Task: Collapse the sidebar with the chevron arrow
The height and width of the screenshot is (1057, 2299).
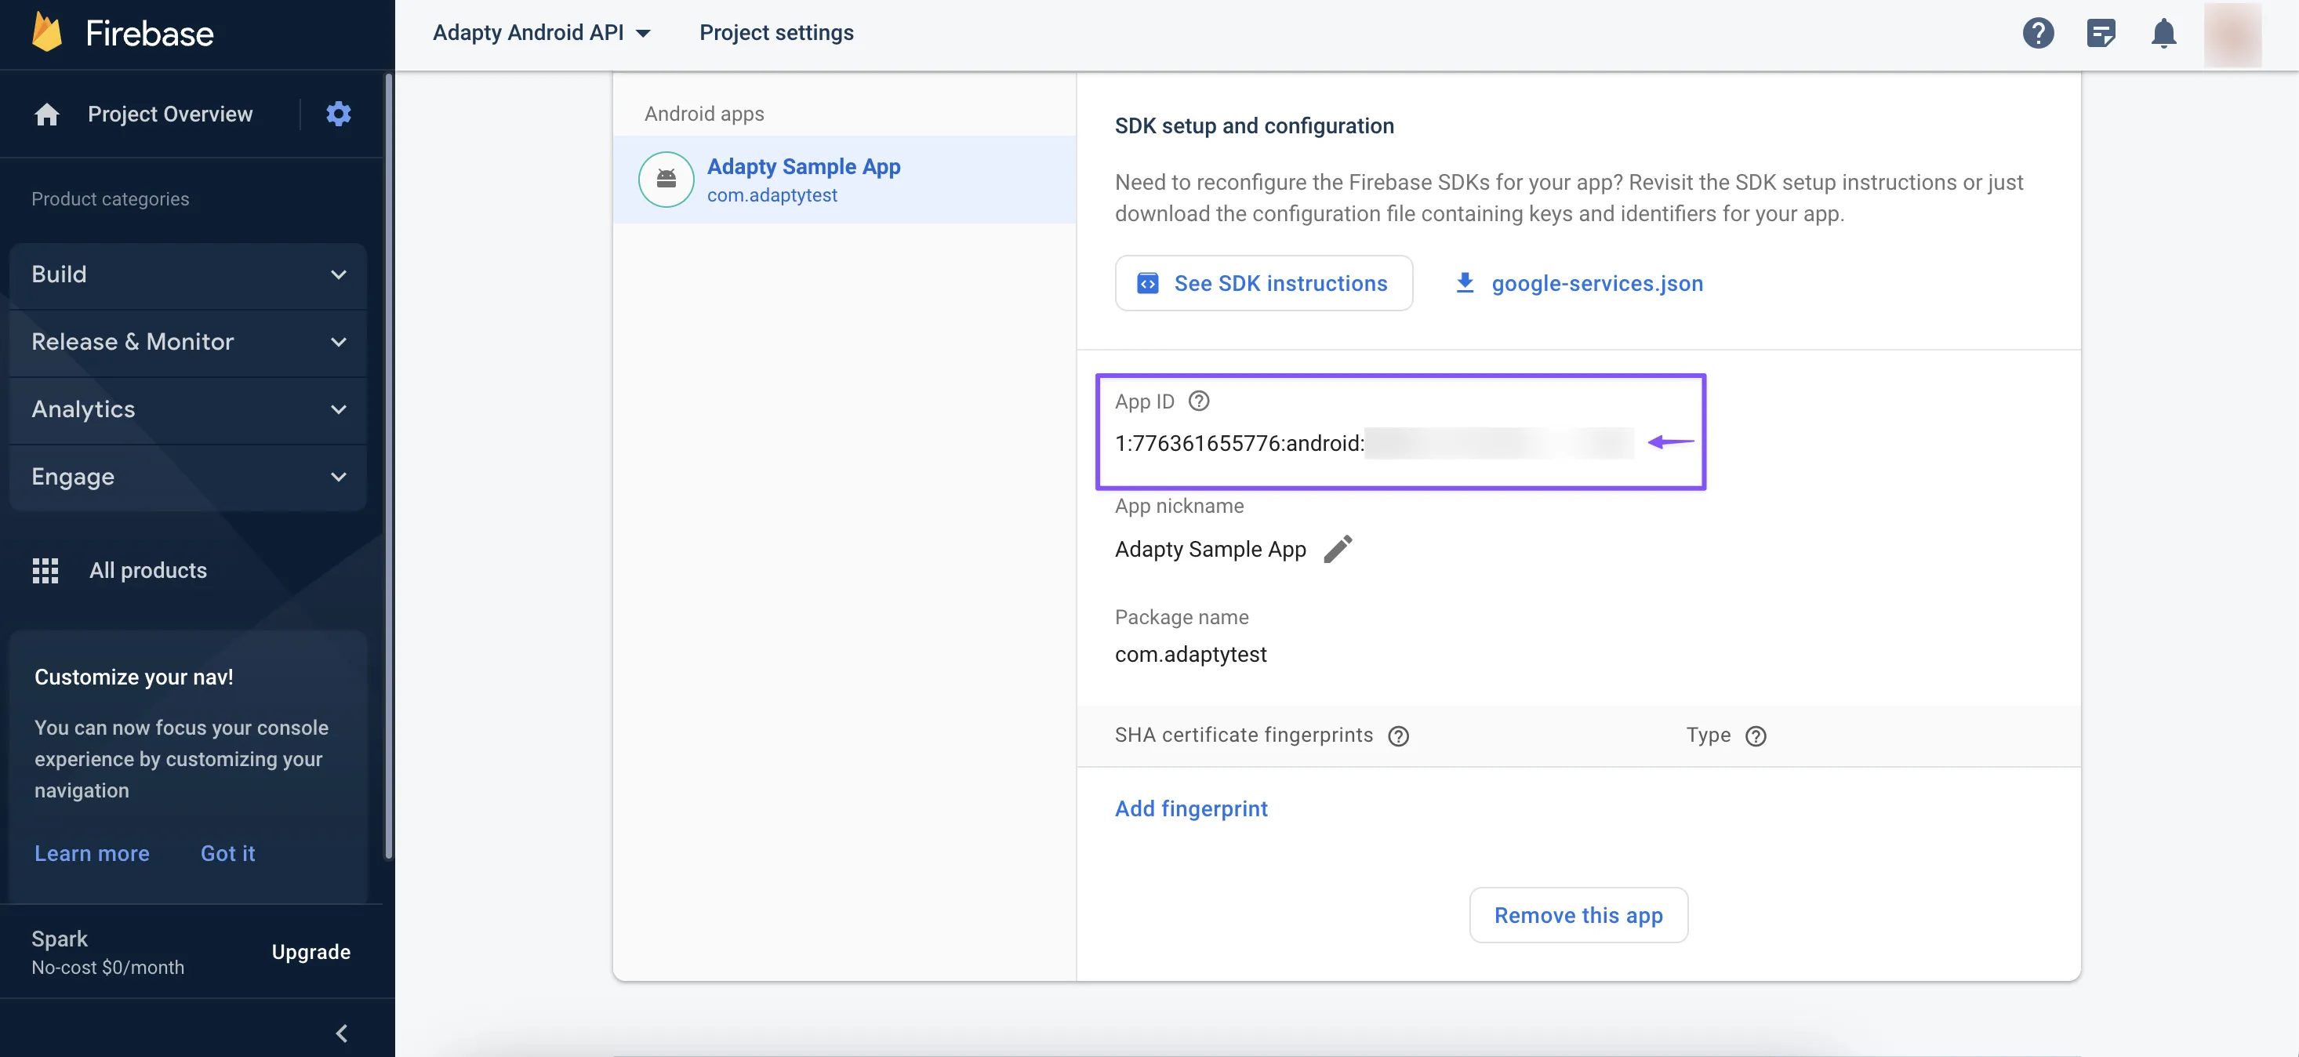Action: (341, 1033)
